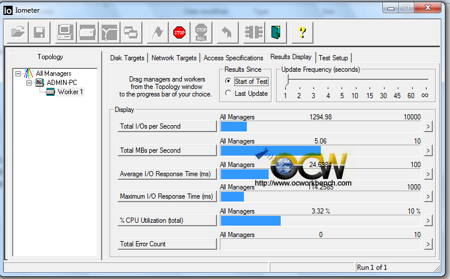Click the 5.06 MBs per second value

[320, 141]
